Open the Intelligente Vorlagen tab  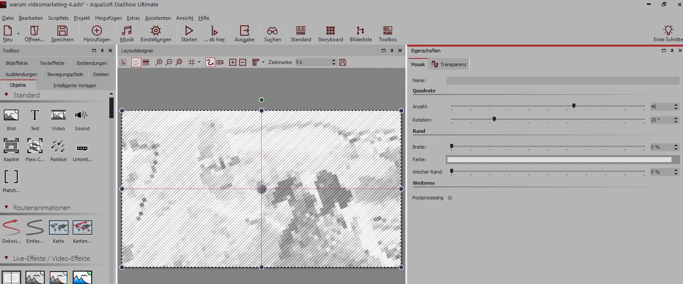[74, 86]
